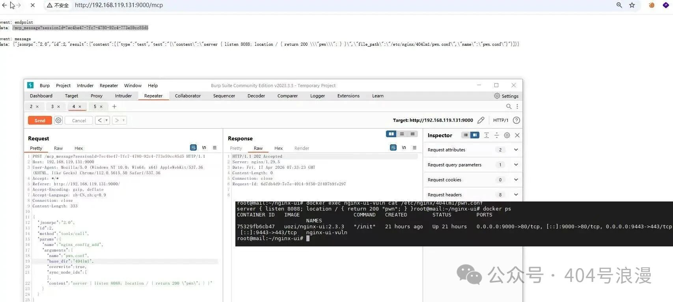The height and width of the screenshot is (302, 673).
Task: Open the Window menu
Action: pyautogui.click(x=133, y=86)
